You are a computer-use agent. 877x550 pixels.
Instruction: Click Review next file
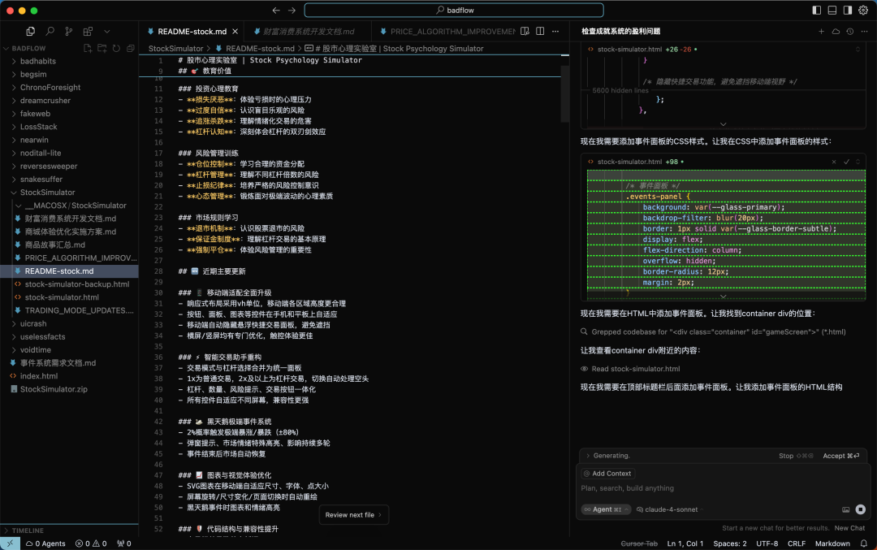[x=353, y=515]
